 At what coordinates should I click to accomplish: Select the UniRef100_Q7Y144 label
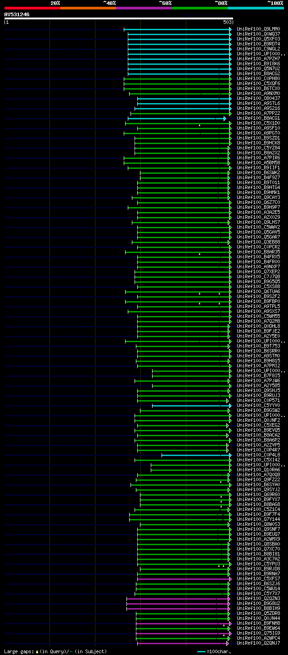point(258,519)
